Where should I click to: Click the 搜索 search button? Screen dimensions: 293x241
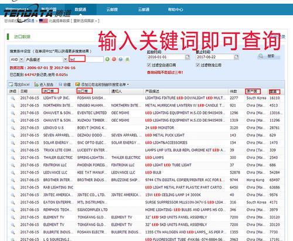coord(269,56)
